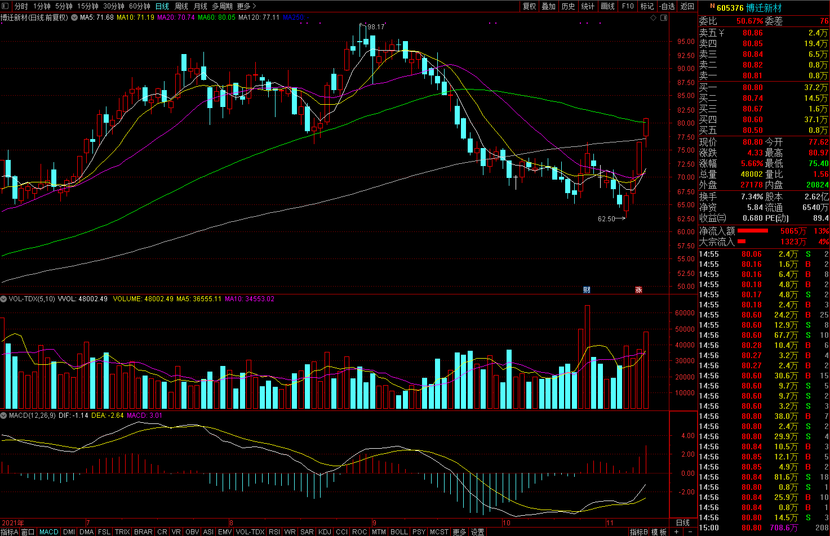Click the orange N icon beside 605376
Viewport: 830px width, 536px height.
(712, 7)
